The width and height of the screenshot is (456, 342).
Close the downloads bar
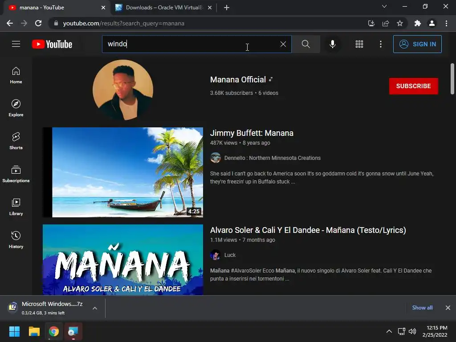[x=448, y=308]
